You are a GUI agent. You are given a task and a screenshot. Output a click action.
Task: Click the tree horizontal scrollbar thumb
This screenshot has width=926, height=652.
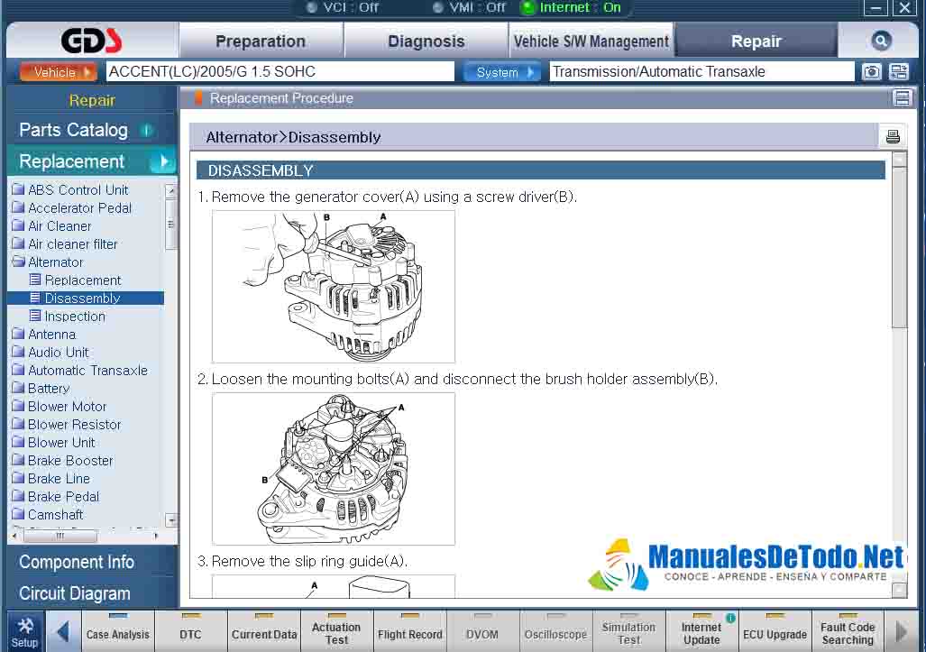click(60, 537)
